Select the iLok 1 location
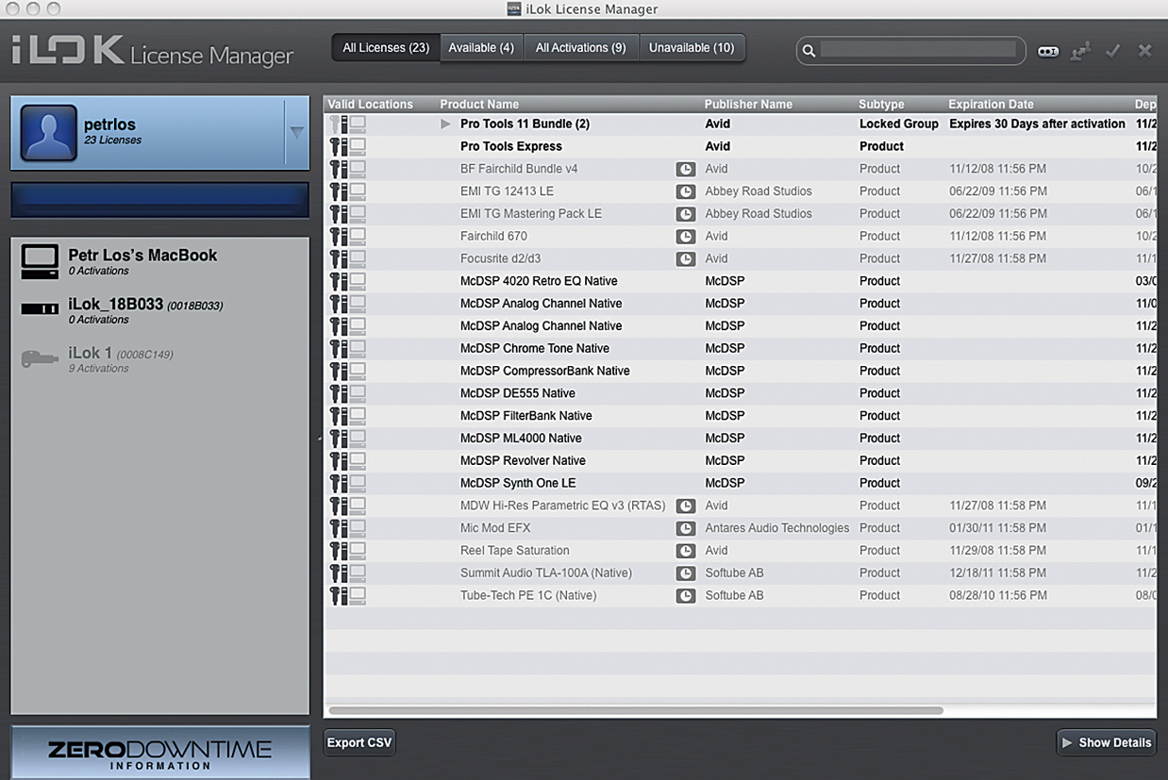The height and width of the screenshot is (780, 1168). 159,360
